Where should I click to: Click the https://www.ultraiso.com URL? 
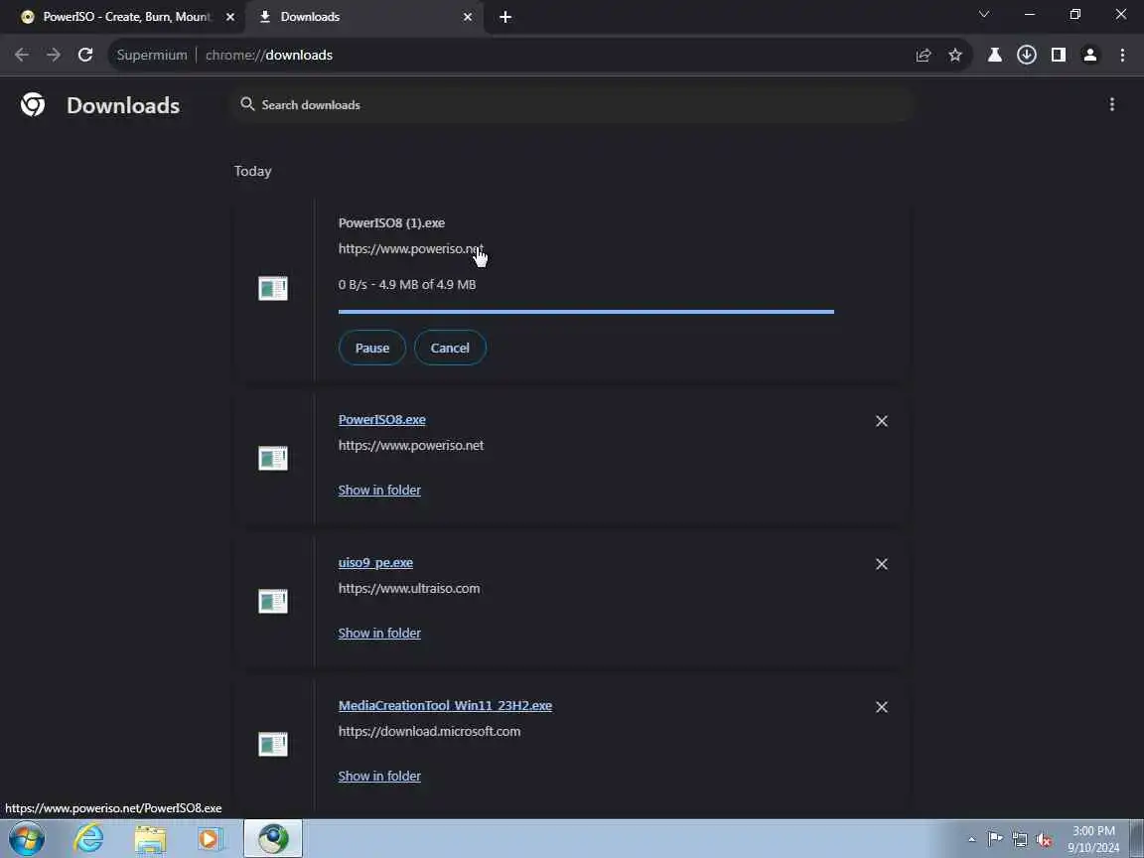pos(408,588)
